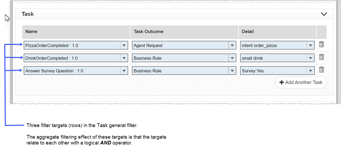The width and height of the screenshot is (341, 159).
Task: Expand the small drink detail dropdown
Action: coord(310,58)
